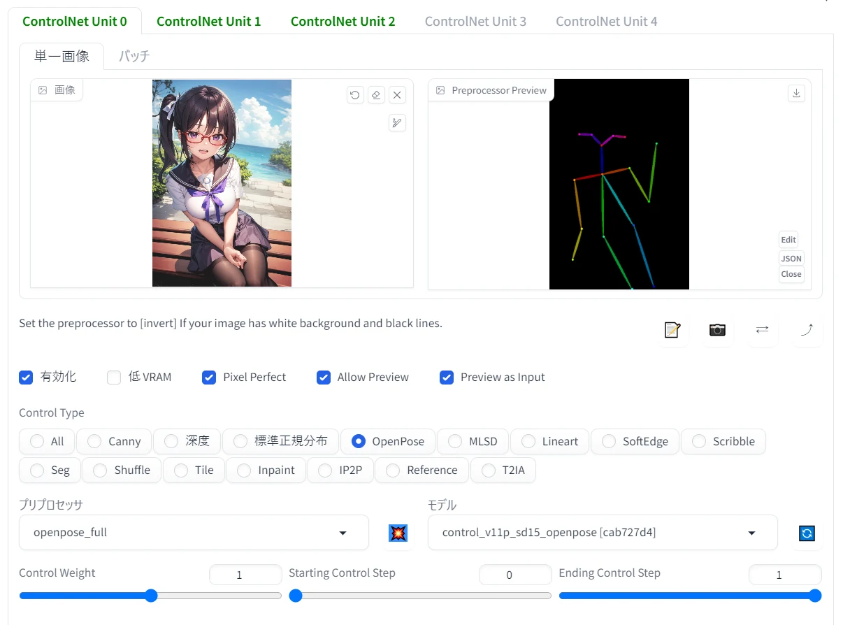Uncheck Preview as Input

coord(447,378)
